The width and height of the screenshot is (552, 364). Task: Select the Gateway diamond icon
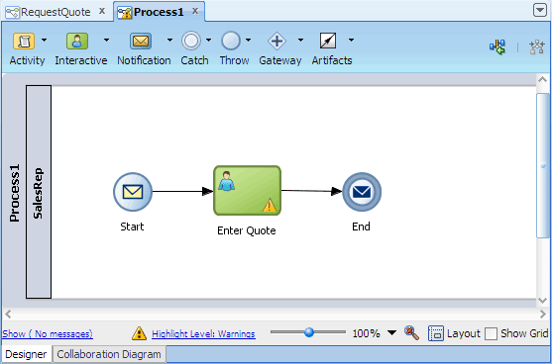click(276, 41)
